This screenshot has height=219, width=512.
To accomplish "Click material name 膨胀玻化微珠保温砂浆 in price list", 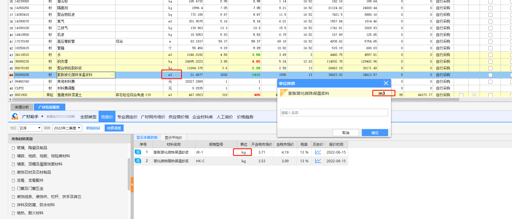I will 171,152.
